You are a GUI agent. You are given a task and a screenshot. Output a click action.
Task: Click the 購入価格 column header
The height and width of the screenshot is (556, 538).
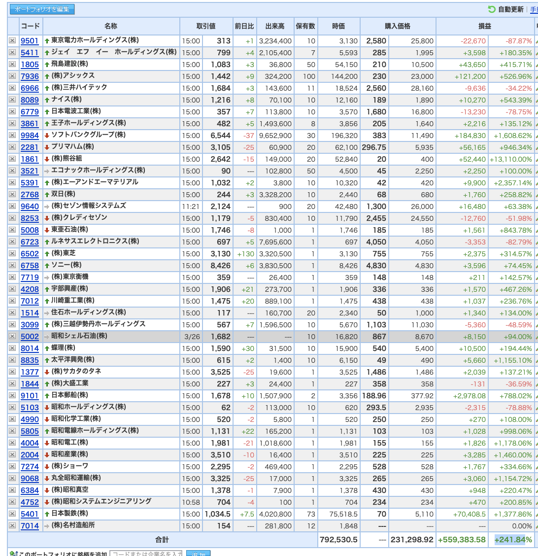click(x=398, y=26)
